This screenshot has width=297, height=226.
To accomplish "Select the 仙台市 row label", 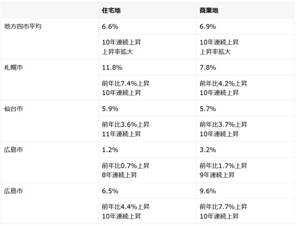I will click(14, 109).
